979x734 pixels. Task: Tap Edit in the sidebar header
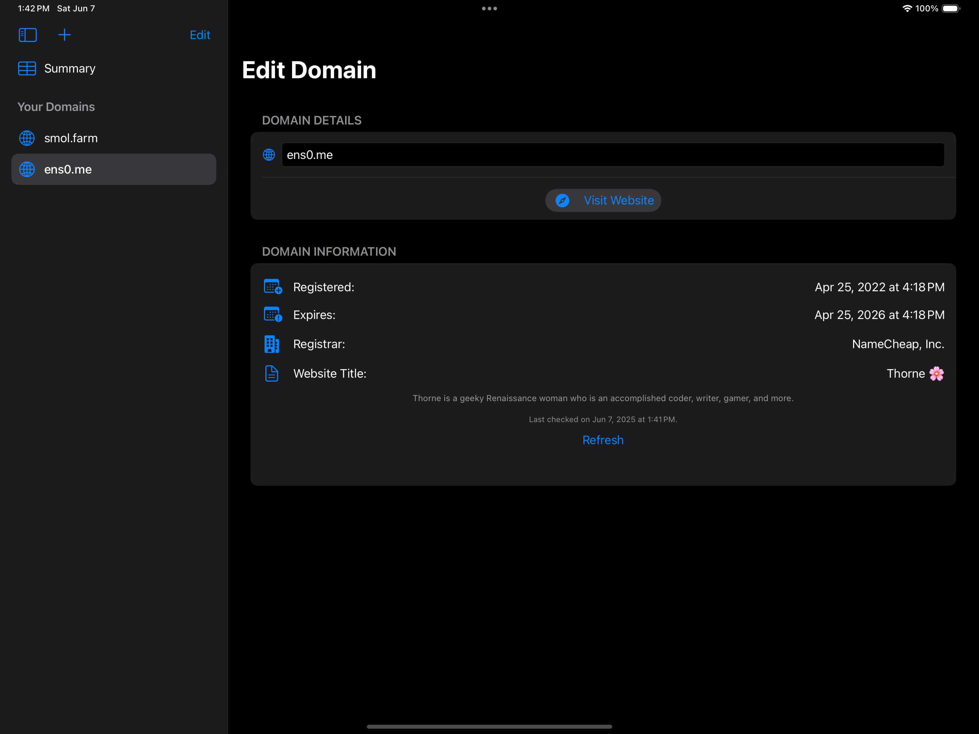coord(200,35)
